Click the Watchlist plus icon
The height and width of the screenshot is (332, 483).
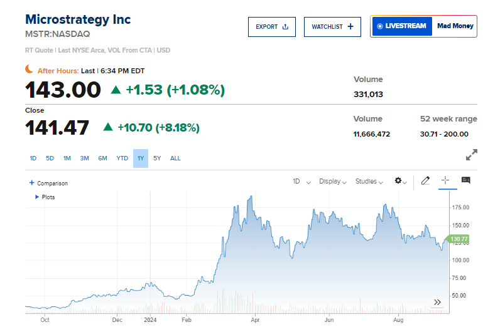(x=350, y=26)
